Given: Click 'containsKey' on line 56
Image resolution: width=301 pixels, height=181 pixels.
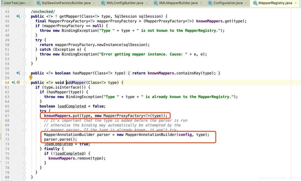Looking at the screenshot, I should (x=188, y=73).
